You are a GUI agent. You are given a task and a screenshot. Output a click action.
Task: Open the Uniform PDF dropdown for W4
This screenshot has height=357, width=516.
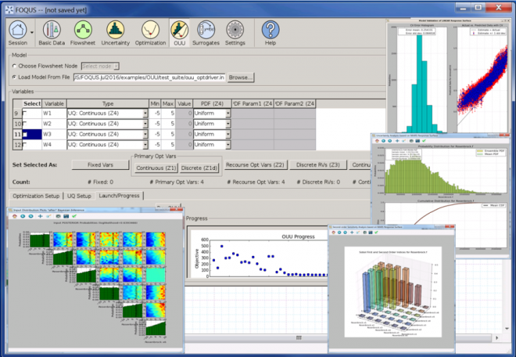[228, 145]
